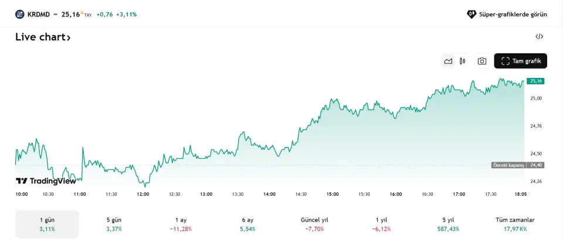Switch to area chart style
Screen dimensions: 563x242
coord(449,61)
